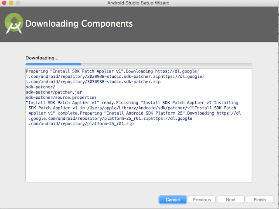Click the log line 'Applier v1" complete.Preparing'
Viewport: 279px width, 209px height.
[135, 113]
